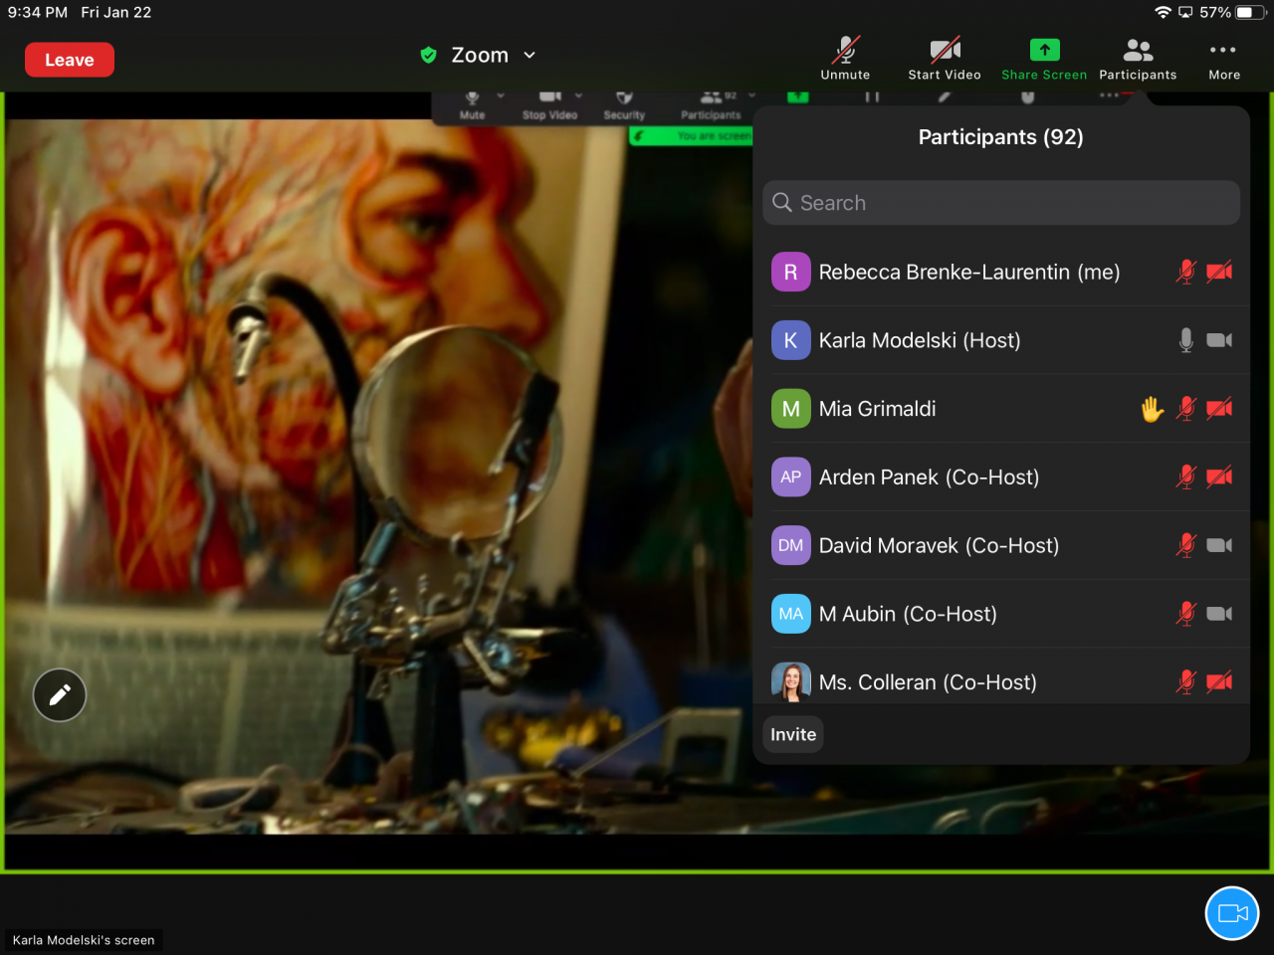
Task: Tap the battery indicator in status bar
Action: click(1250, 13)
